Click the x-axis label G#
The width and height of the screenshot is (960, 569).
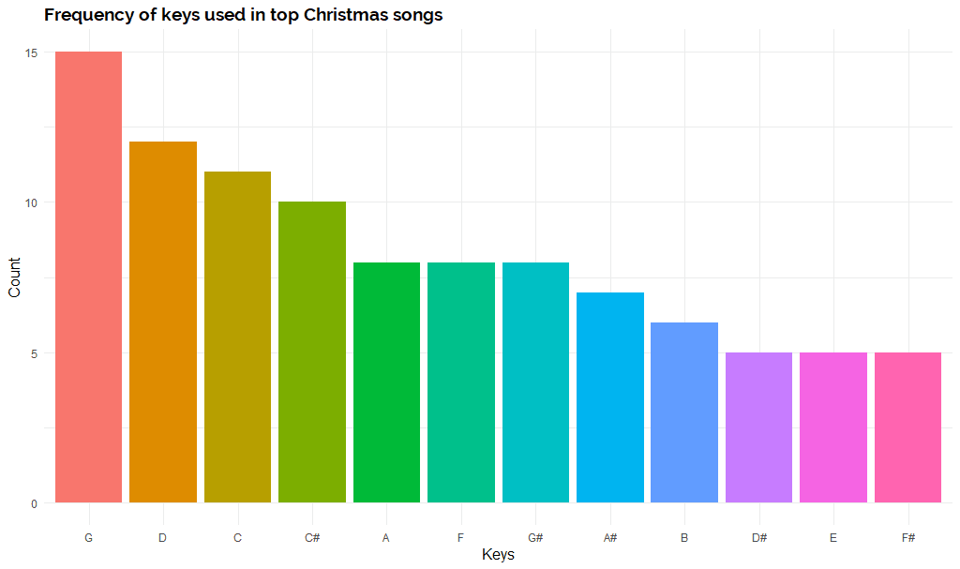tap(535, 538)
